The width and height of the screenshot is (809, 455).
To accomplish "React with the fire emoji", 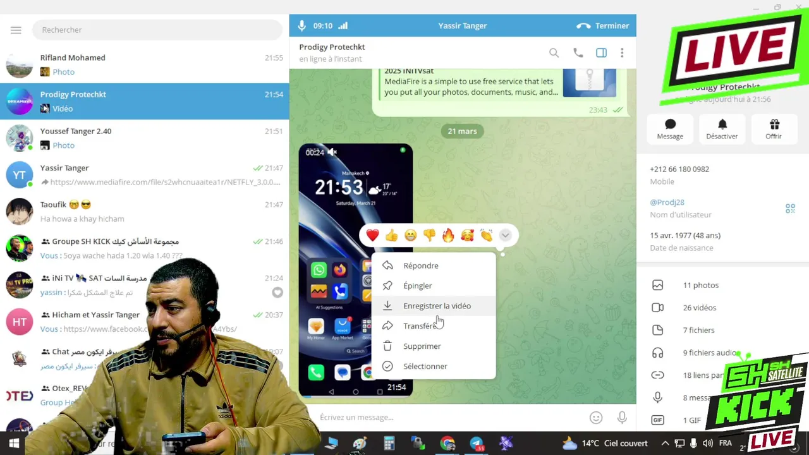I will 448,236.
